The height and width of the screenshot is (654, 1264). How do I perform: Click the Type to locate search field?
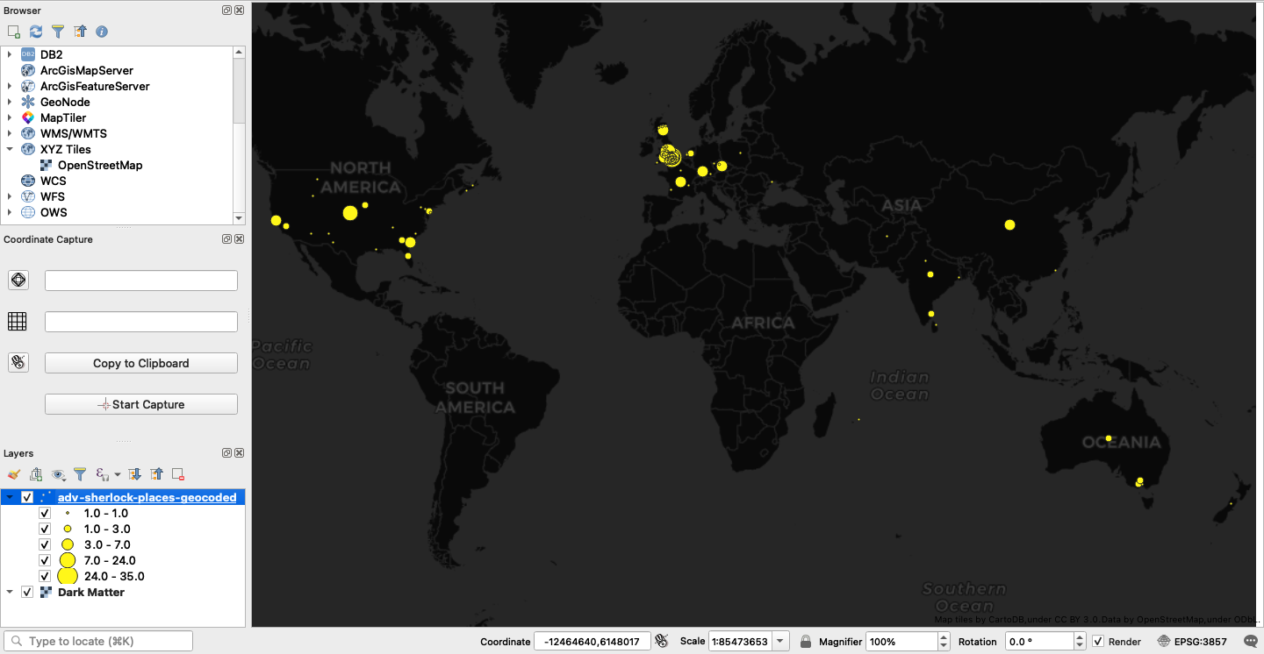98,641
